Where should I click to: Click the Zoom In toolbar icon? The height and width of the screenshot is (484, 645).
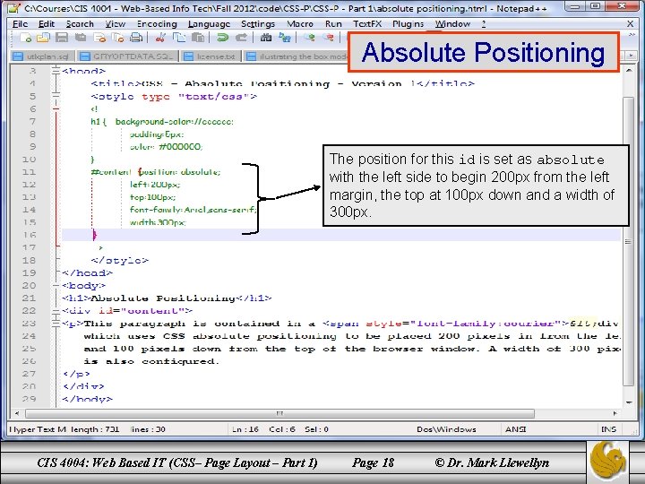(309, 38)
